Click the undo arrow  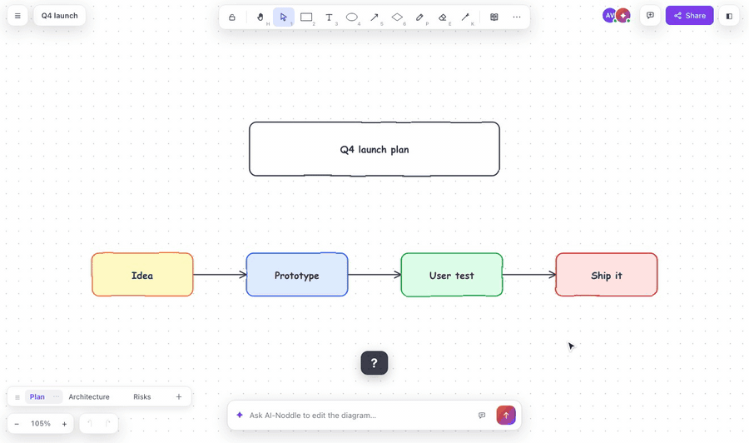tap(90, 423)
